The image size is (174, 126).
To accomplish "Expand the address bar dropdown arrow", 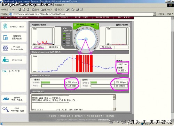I will [154, 14].
